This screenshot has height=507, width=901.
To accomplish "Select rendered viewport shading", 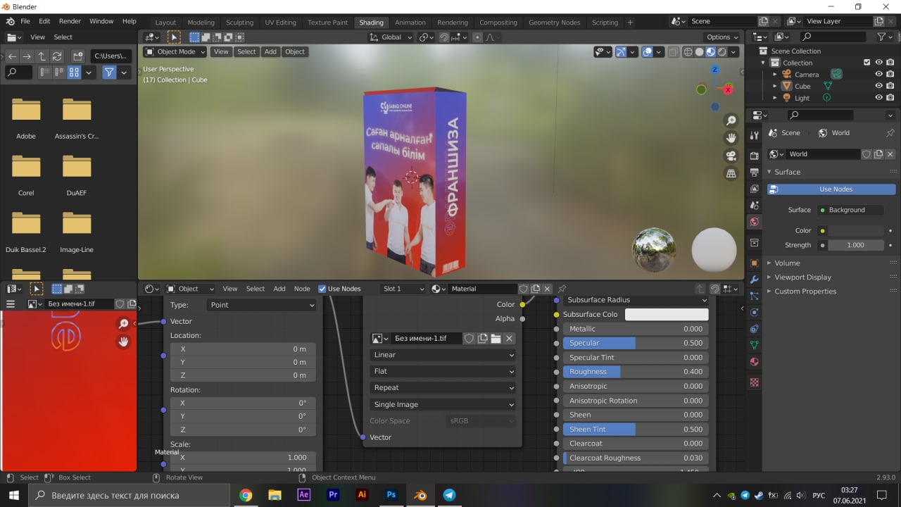I will click(x=722, y=52).
